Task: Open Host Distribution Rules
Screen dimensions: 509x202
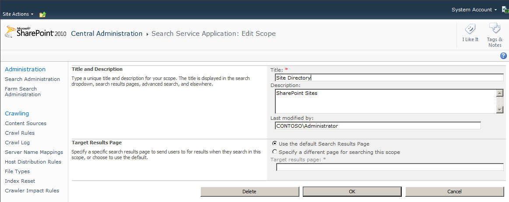Action: [33, 162]
